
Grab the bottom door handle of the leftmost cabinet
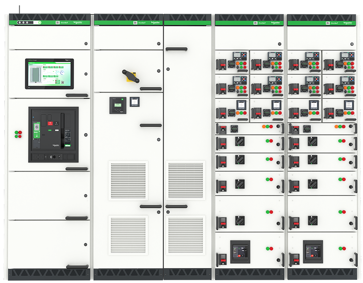77,267
